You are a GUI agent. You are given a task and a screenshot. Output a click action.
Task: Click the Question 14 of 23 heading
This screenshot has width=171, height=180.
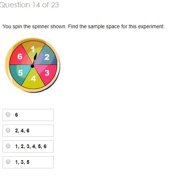pos(29,5)
